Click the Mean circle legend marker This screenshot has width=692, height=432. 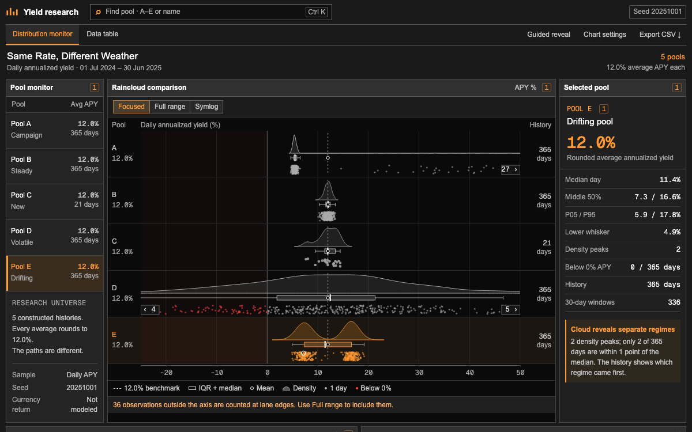click(x=253, y=388)
